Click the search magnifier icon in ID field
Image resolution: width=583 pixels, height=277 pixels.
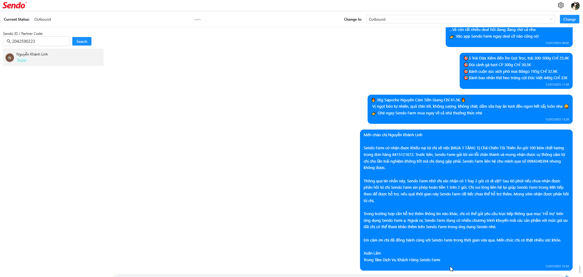click(9, 41)
